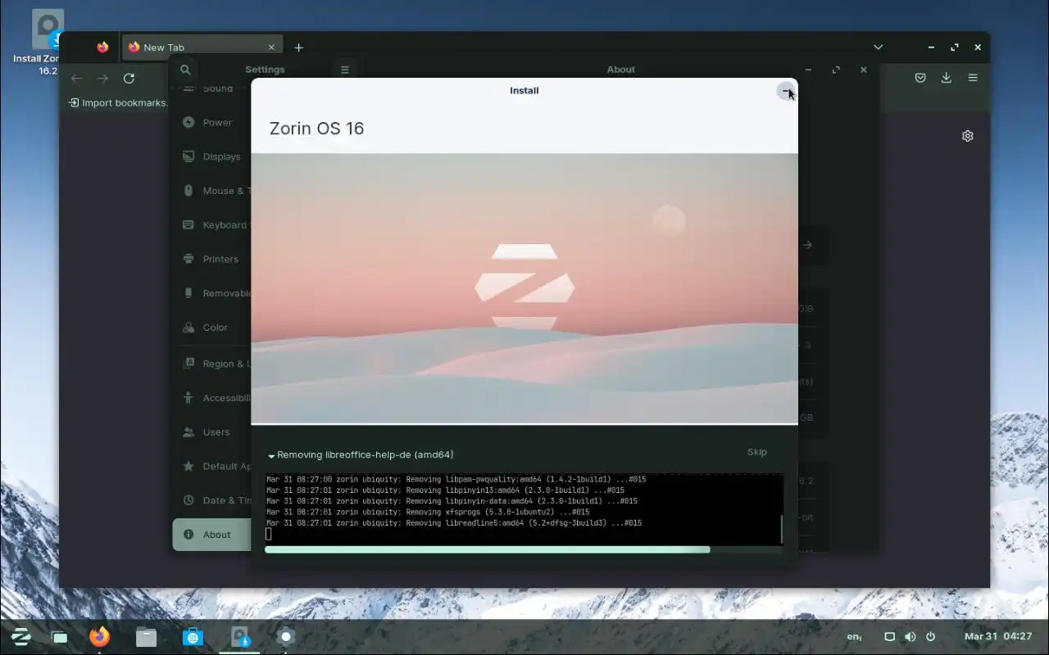Screen dimensions: 1049x655
Task: Click the installer slideshow image
Action: 524,288
